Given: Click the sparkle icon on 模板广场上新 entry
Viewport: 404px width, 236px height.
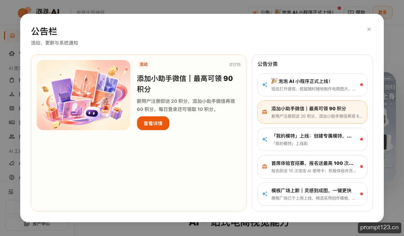Looking at the screenshot, I should pos(265,194).
